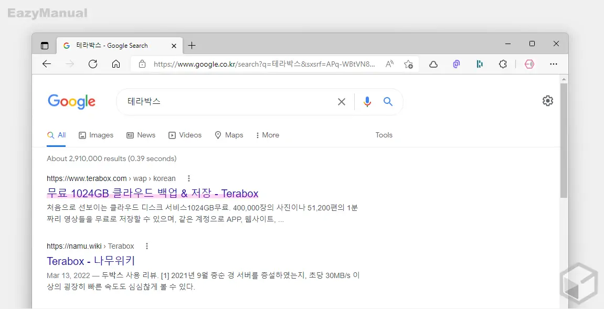The width and height of the screenshot is (604, 309).
Task: Click the address bar URL
Action: (264, 64)
